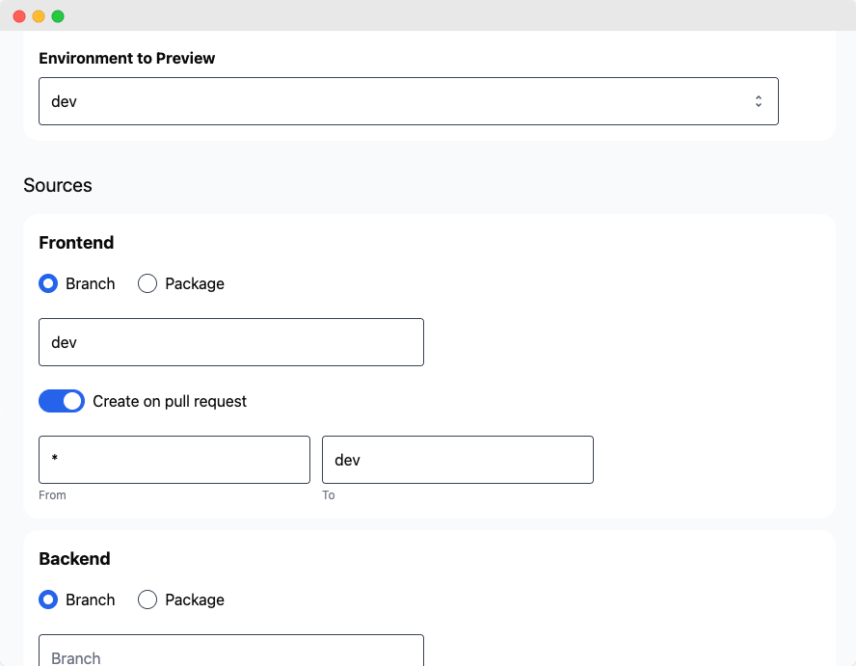Click the From helper label
This screenshot has height=666, width=856.
click(52, 495)
